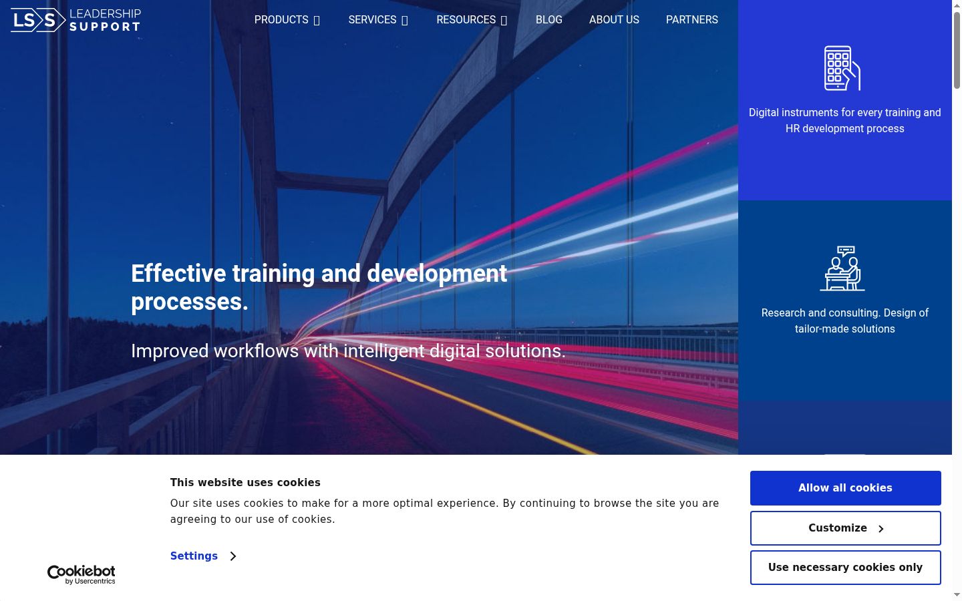The image size is (962, 601).
Task: Click the LS Leadership Support logo
Action: pos(76,20)
